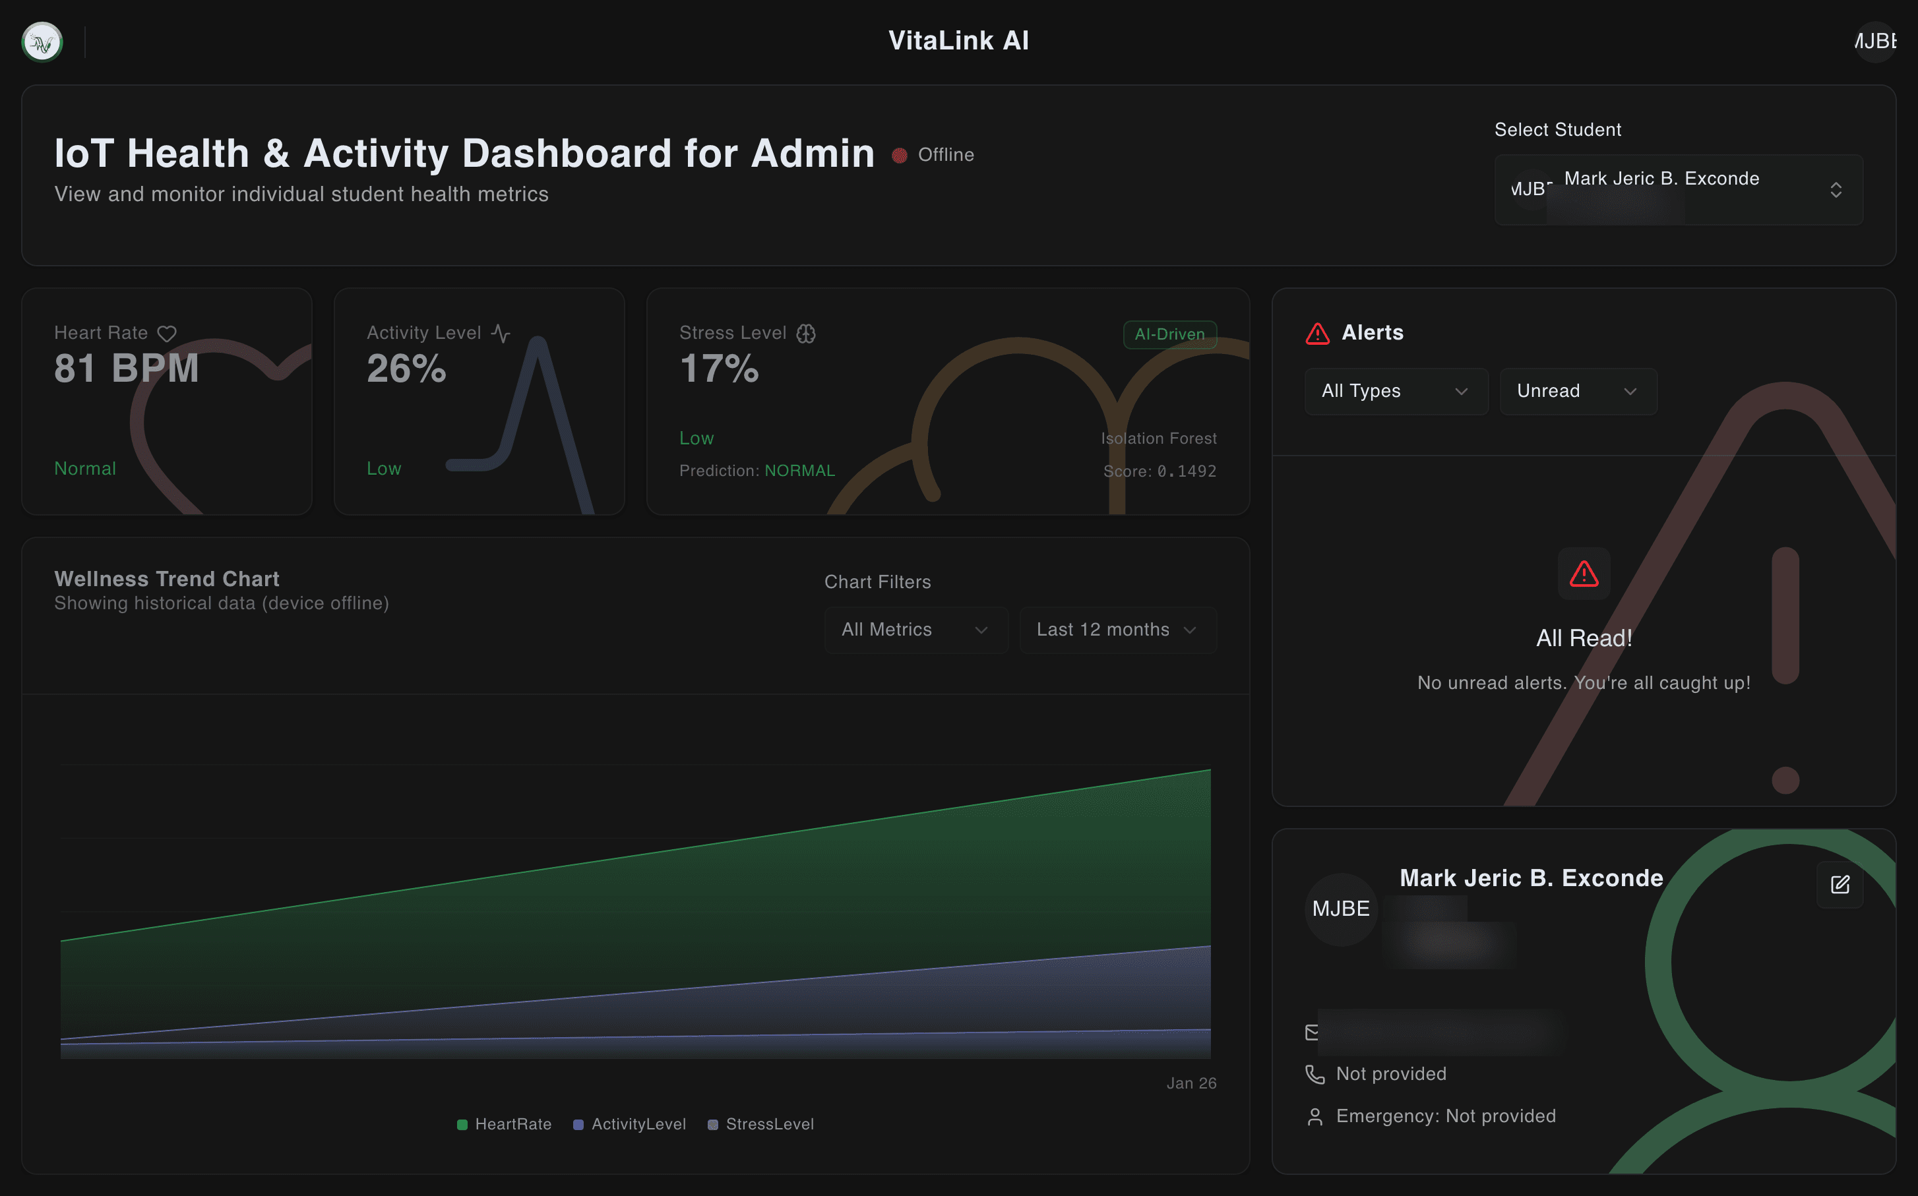Click the up-down chevron in the student selector
Viewport: 1918px width, 1196px height.
click(1836, 190)
